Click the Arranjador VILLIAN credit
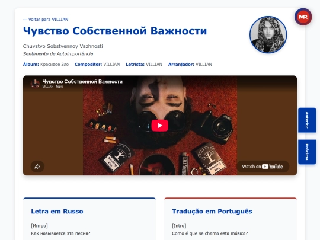Image resolution: width=320 pixels, height=240 pixels. (190, 64)
